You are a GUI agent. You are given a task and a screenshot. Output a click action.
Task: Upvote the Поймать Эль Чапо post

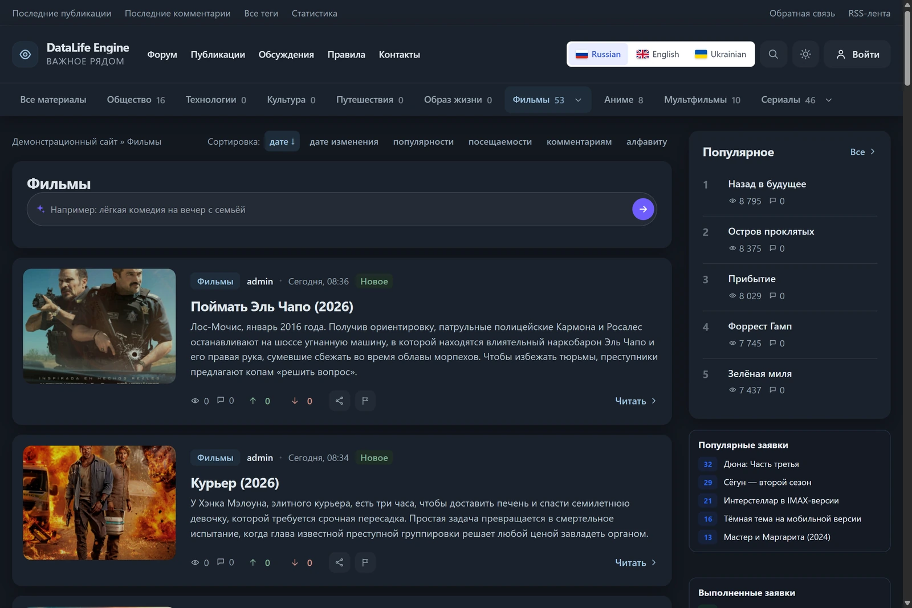coord(253,401)
